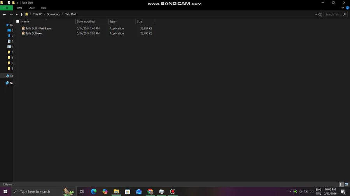Go back with the left arrow
This screenshot has width=350, height=196.
click(4, 14)
